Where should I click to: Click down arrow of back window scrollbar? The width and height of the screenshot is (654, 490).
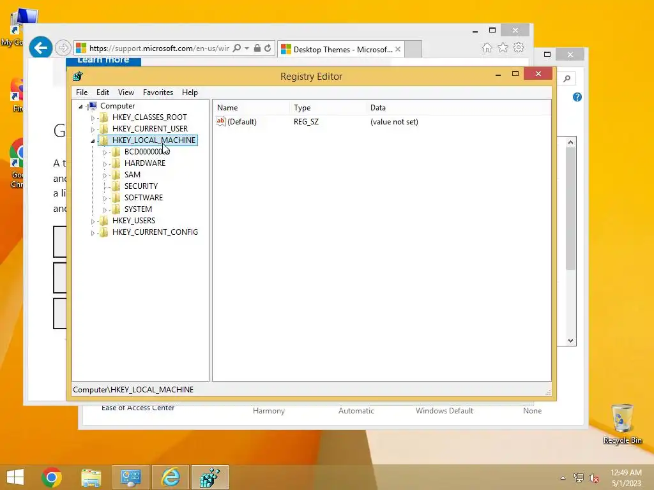[x=570, y=341]
